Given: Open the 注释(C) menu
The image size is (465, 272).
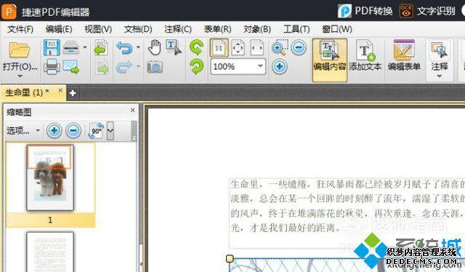Looking at the screenshot, I should [177, 29].
